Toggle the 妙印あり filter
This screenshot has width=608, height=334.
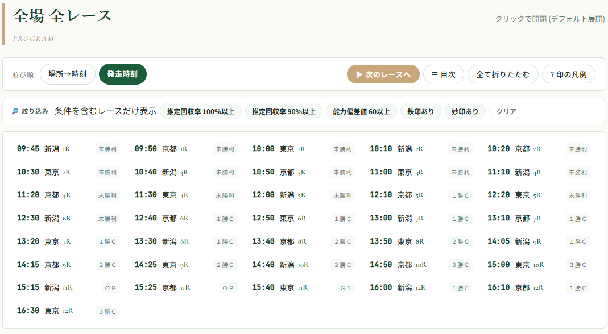[465, 111]
